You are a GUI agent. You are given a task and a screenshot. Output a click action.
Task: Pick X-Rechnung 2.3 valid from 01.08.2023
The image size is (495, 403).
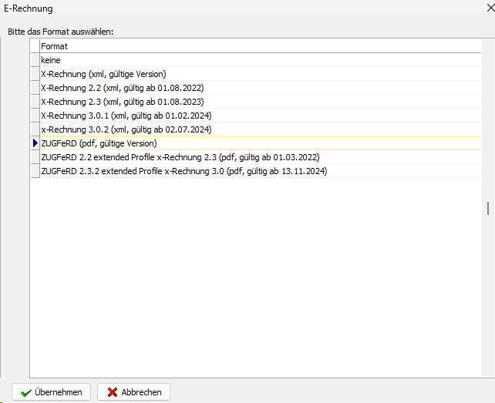[122, 102]
